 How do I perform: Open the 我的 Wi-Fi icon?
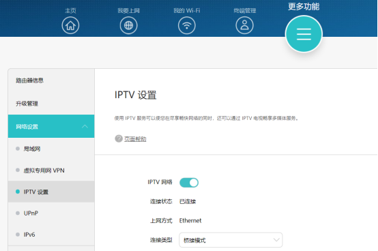point(186,25)
